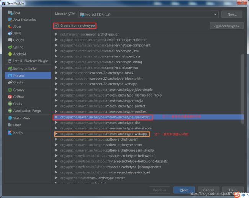
Task: Select Static Web module type
Action: click(x=28, y=118)
